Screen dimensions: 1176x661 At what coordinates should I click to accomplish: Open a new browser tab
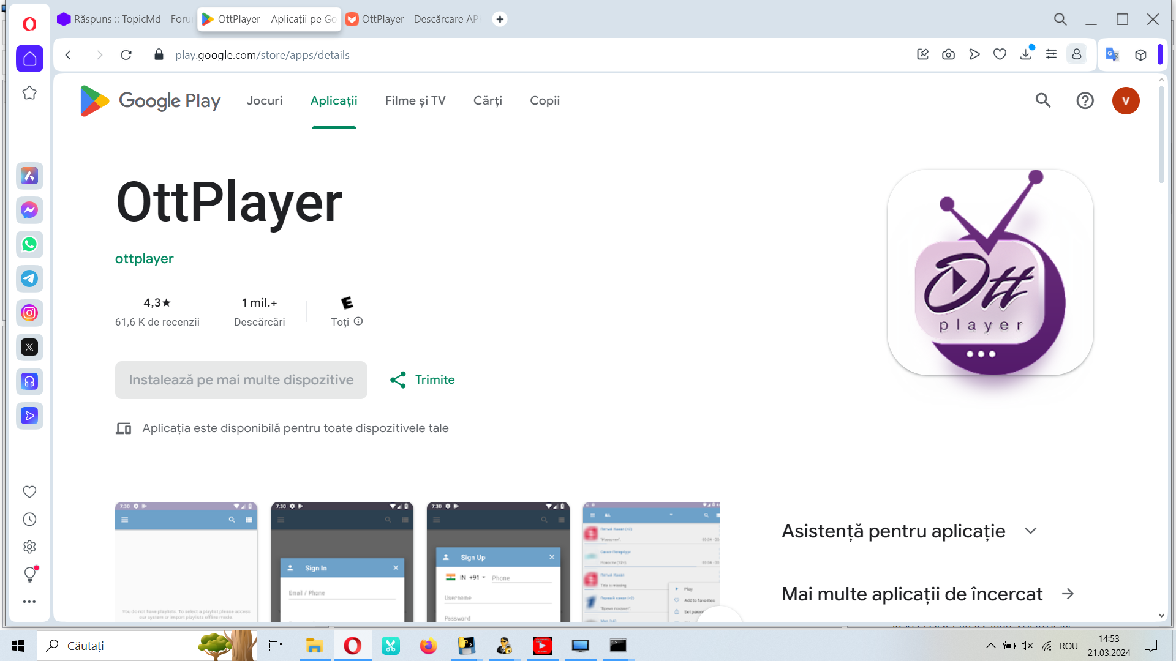tap(500, 19)
